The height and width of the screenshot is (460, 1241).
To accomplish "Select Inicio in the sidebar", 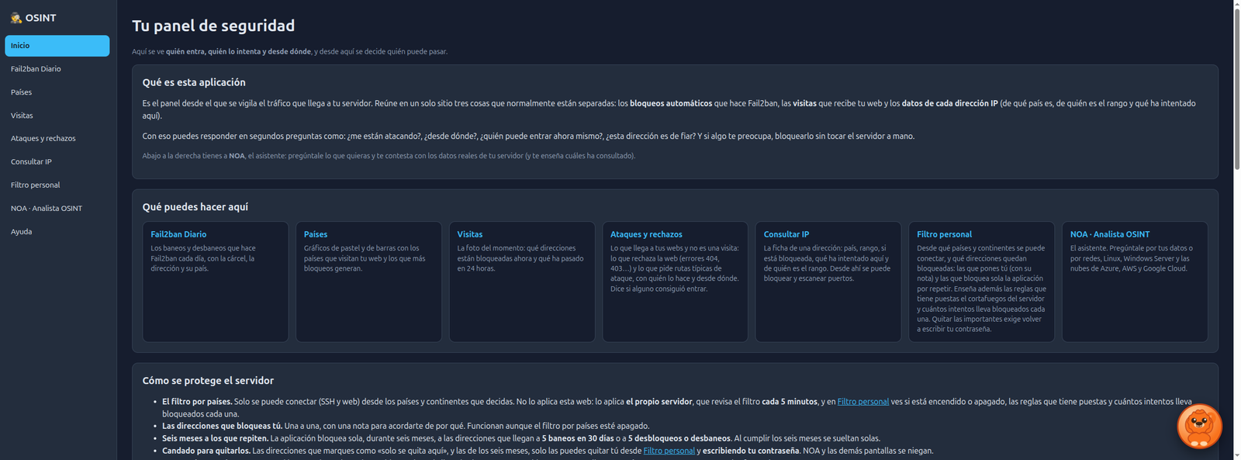I will pos(57,46).
